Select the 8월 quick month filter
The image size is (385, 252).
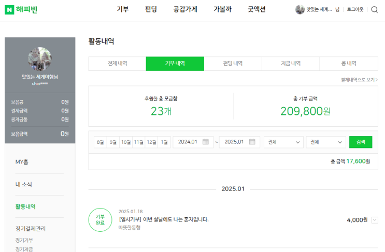point(100,142)
